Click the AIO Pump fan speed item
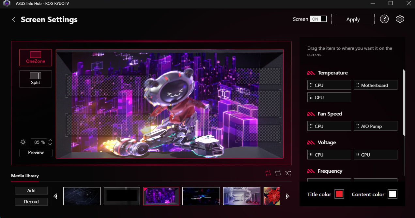The height and width of the screenshot is (218, 415). coord(376,126)
